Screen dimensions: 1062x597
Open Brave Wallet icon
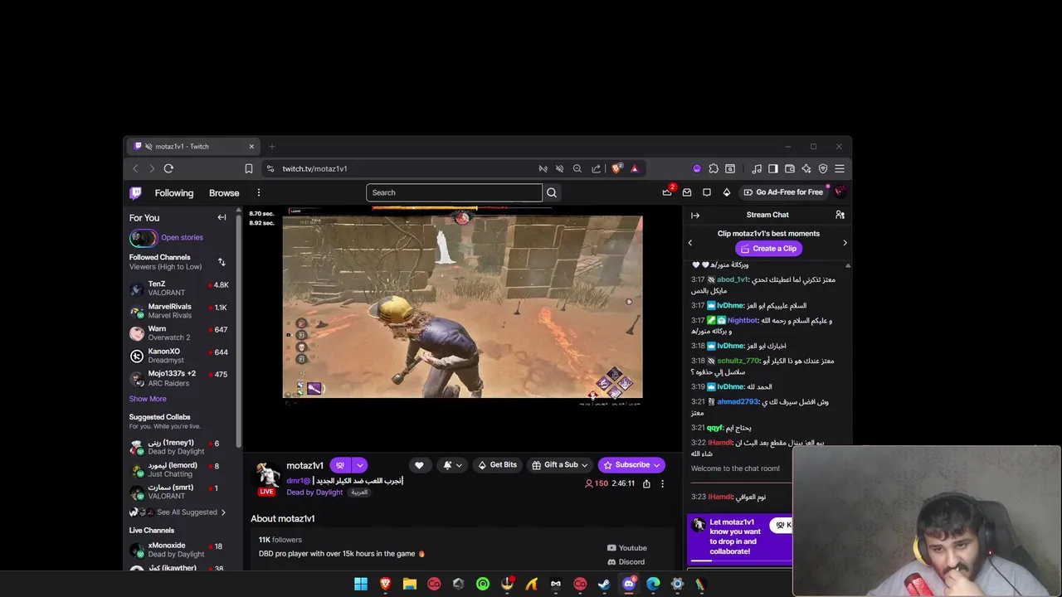(x=790, y=168)
